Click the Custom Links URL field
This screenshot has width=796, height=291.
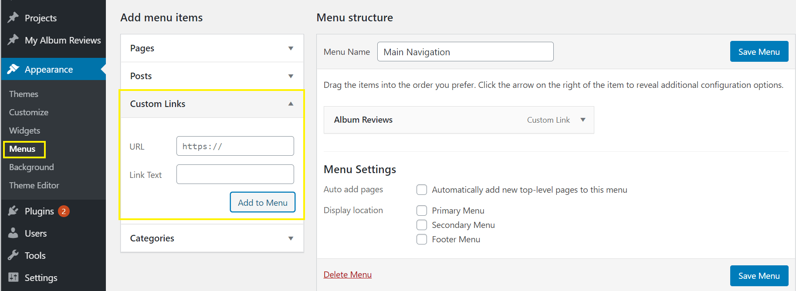pos(235,146)
